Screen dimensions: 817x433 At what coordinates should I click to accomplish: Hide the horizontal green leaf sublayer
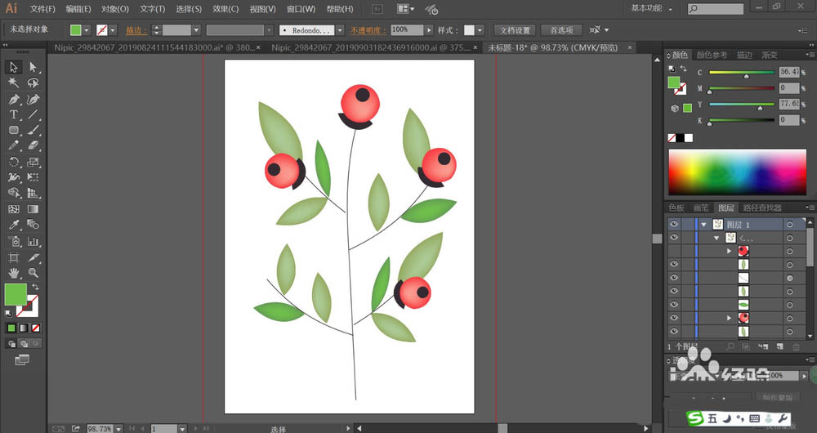tap(674, 305)
